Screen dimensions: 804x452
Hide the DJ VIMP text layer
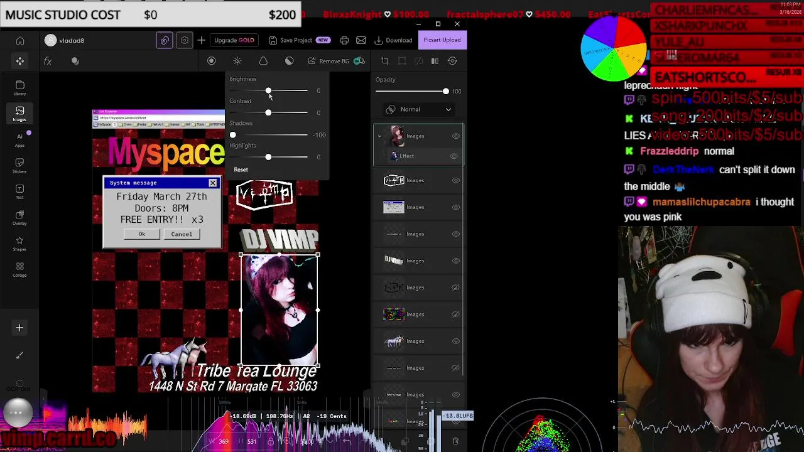pyautogui.click(x=456, y=261)
